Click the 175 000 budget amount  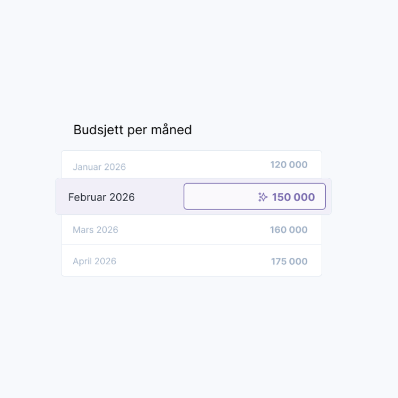(289, 261)
